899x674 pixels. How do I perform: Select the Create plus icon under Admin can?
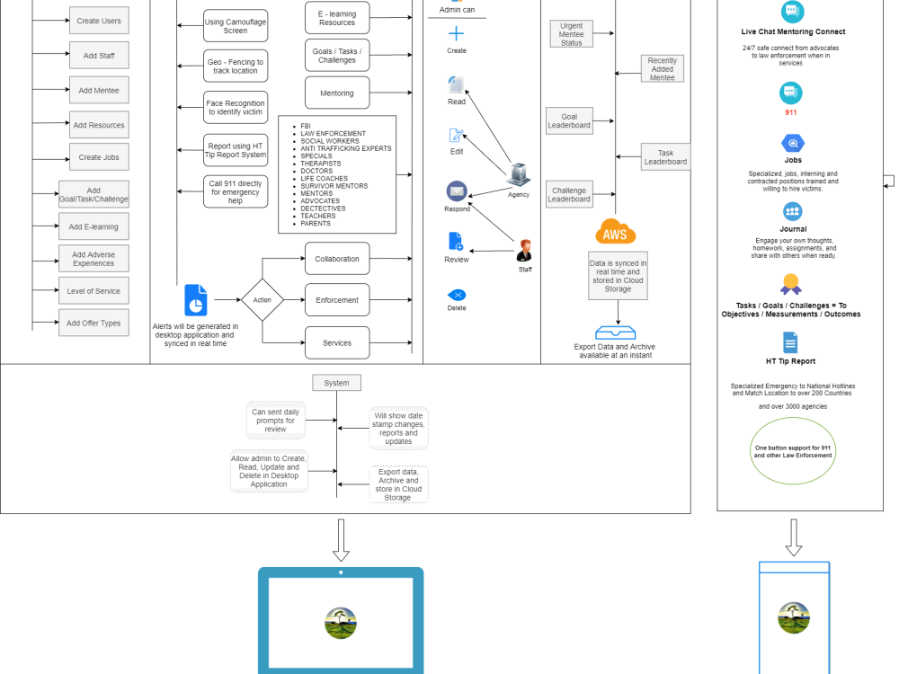(456, 34)
